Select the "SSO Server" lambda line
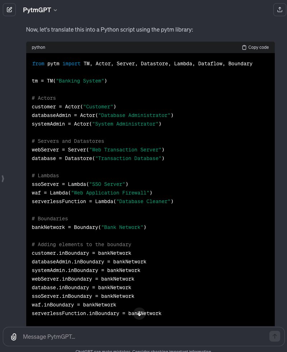287x352 pixels. pyautogui.click(x=80, y=184)
